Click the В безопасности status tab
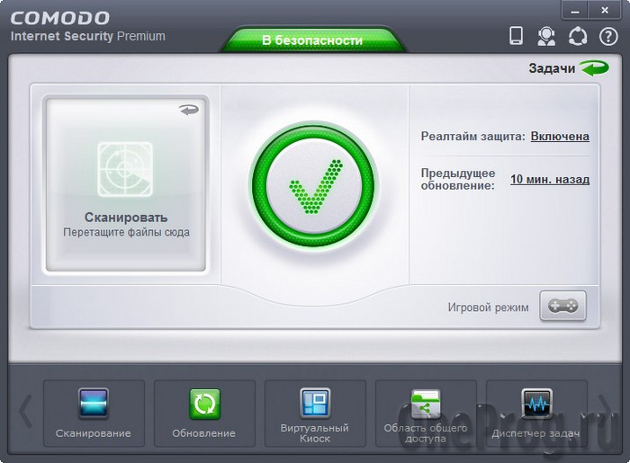The image size is (630, 463). click(312, 40)
